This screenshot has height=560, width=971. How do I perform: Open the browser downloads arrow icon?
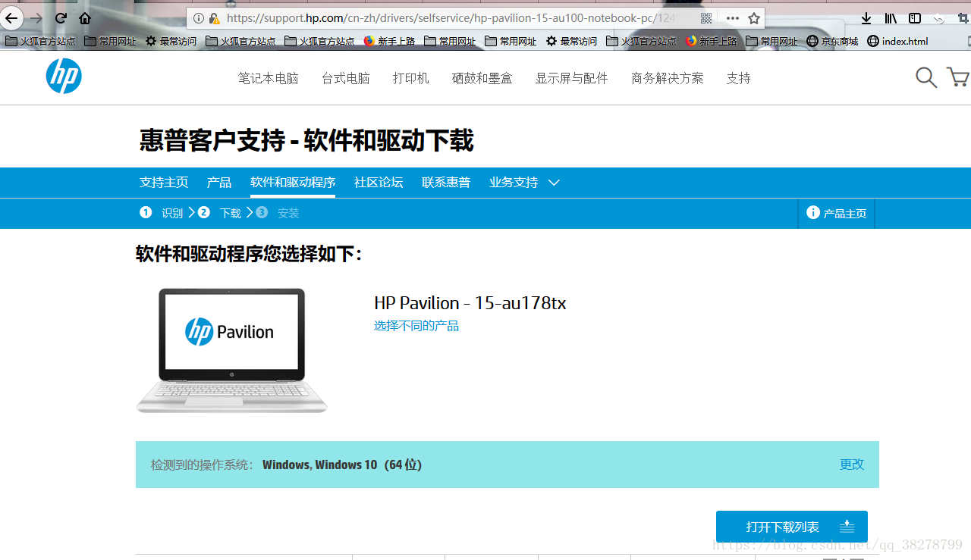866,18
